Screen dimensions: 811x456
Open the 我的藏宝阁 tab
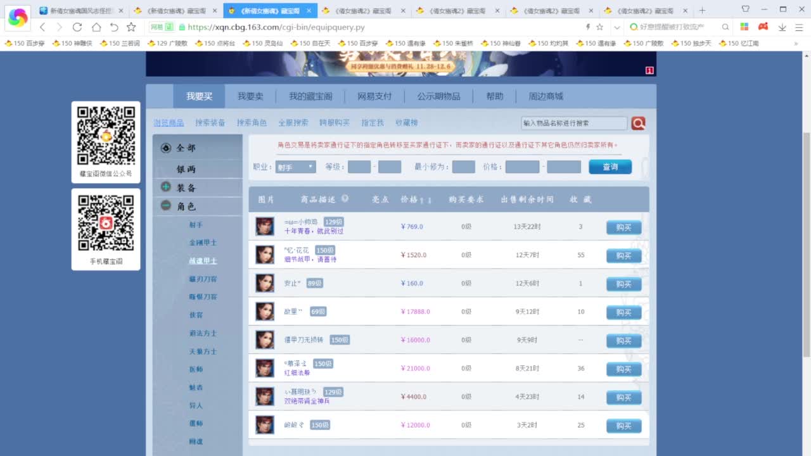pyautogui.click(x=310, y=96)
